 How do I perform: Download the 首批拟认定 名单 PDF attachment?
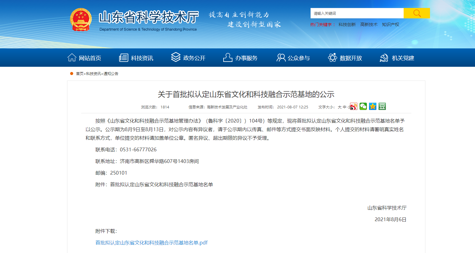click(x=152, y=243)
